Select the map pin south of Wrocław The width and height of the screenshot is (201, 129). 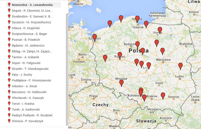click(121, 83)
